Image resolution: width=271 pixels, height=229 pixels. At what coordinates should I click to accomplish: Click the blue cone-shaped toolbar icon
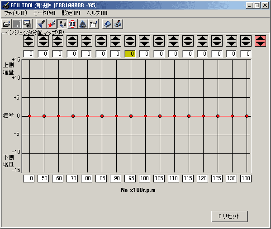tap(83, 24)
